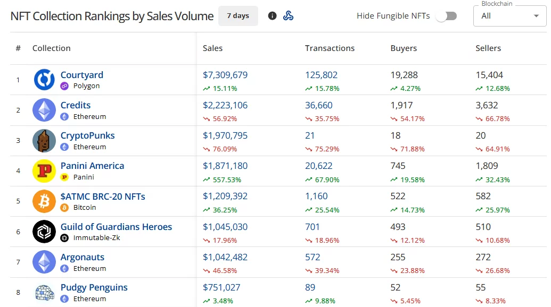Click the Pudgy Penguins igloo icon
The image size is (551, 307).
pyautogui.click(x=44, y=292)
